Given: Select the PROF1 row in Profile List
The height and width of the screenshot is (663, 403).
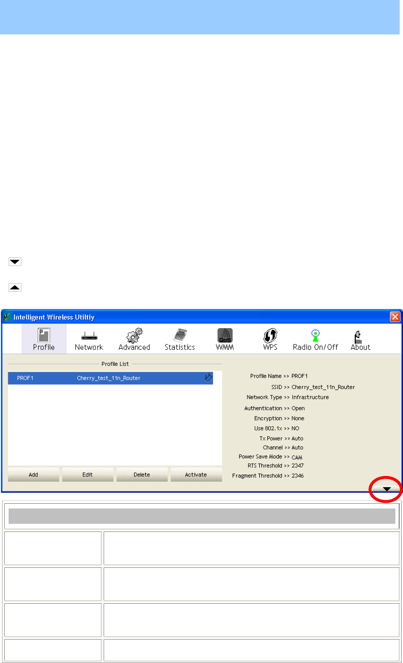Looking at the screenshot, I should [110, 378].
